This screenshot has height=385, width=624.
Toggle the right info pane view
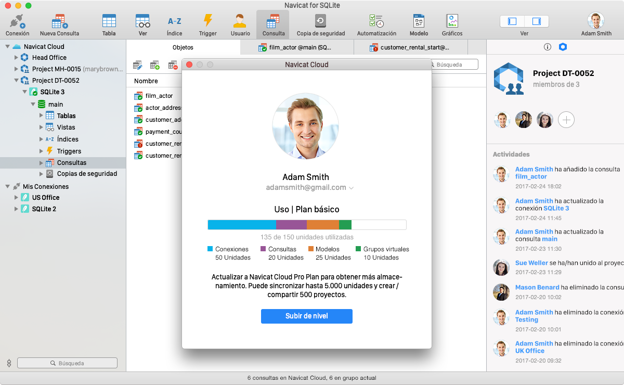click(537, 21)
